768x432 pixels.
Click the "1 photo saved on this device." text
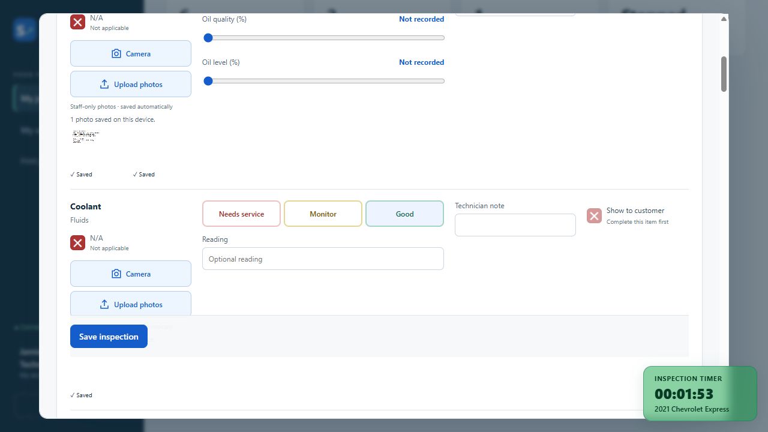[x=113, y=119]
